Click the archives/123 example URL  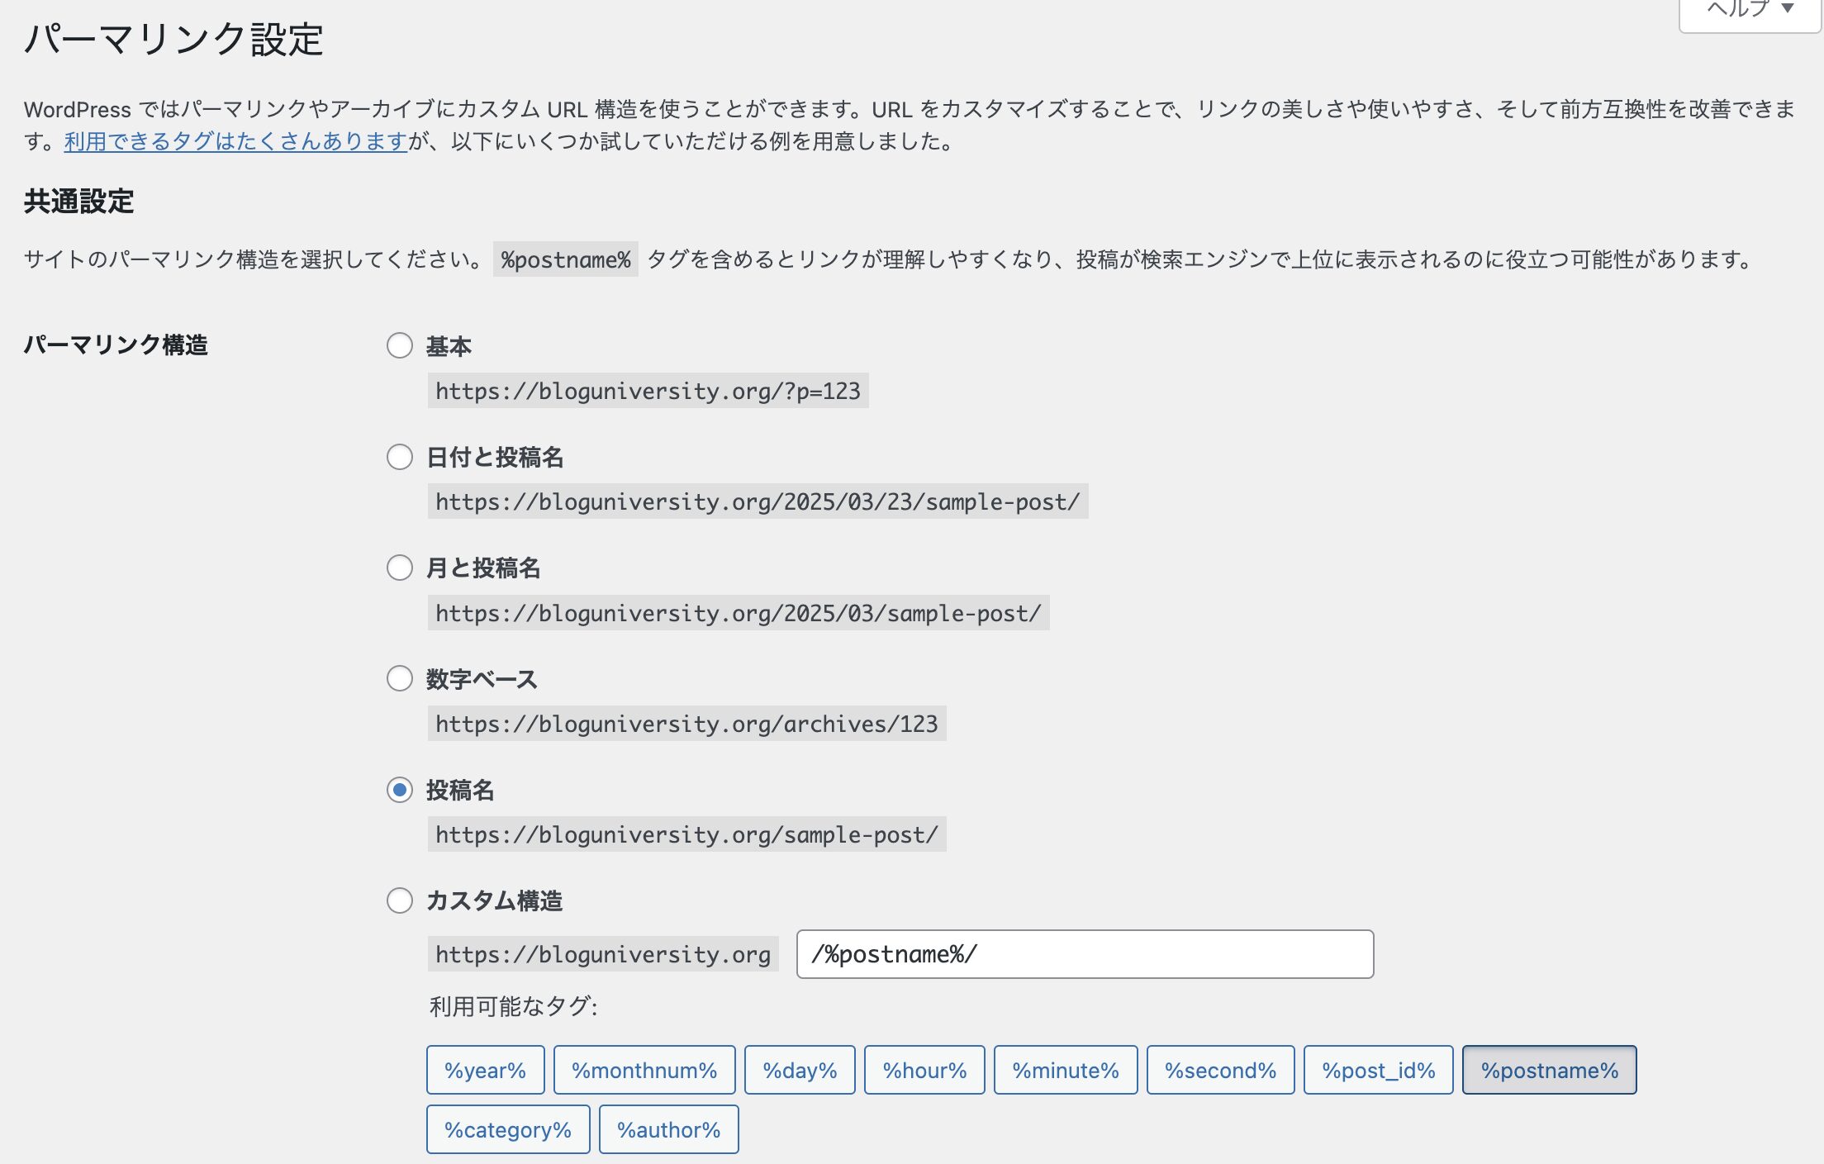point(686,724)
